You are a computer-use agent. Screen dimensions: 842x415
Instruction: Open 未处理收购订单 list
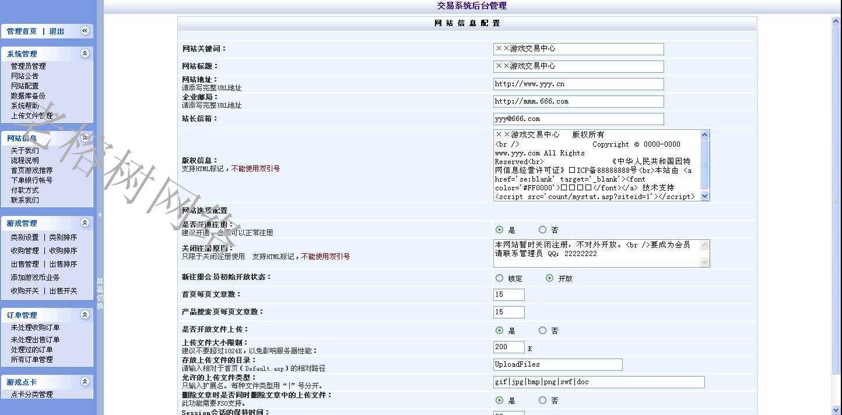35,328
